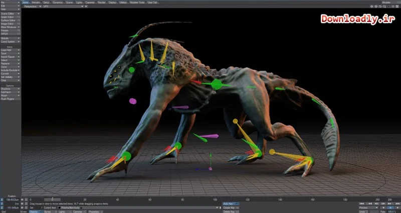
Task: Click magnifier zoom icon in viewport corner
Action: point(384,6)
